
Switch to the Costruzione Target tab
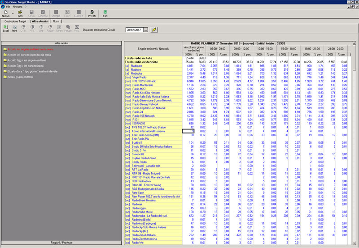(x=15, y=21)
